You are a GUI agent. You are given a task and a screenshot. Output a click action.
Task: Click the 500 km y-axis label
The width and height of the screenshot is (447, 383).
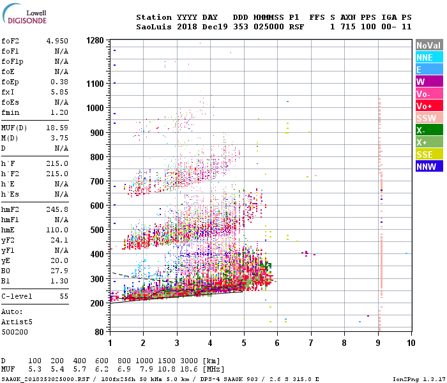click(97, 230)
